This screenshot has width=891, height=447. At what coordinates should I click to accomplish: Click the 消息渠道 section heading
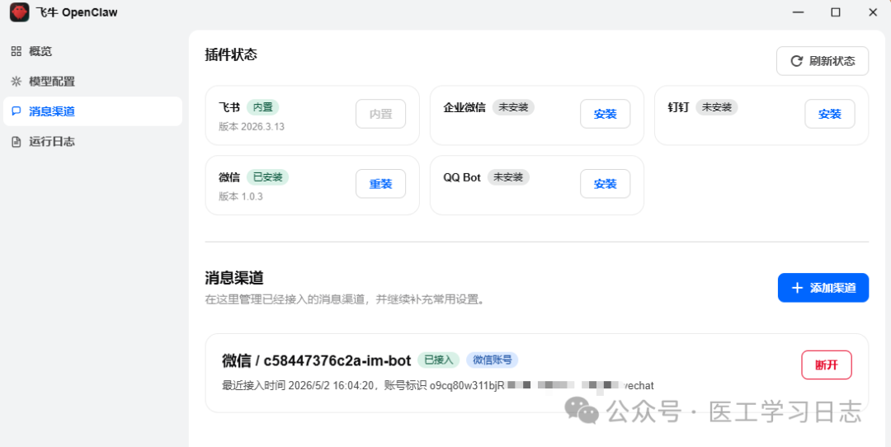coord(234,278)
